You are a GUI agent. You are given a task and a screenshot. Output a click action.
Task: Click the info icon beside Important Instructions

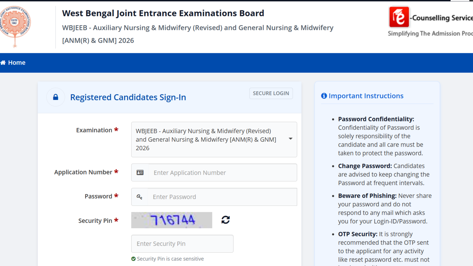[x=324, y=96]
